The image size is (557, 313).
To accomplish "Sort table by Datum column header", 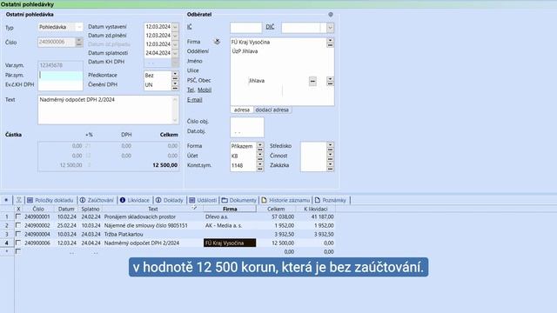I will [66, 209].
